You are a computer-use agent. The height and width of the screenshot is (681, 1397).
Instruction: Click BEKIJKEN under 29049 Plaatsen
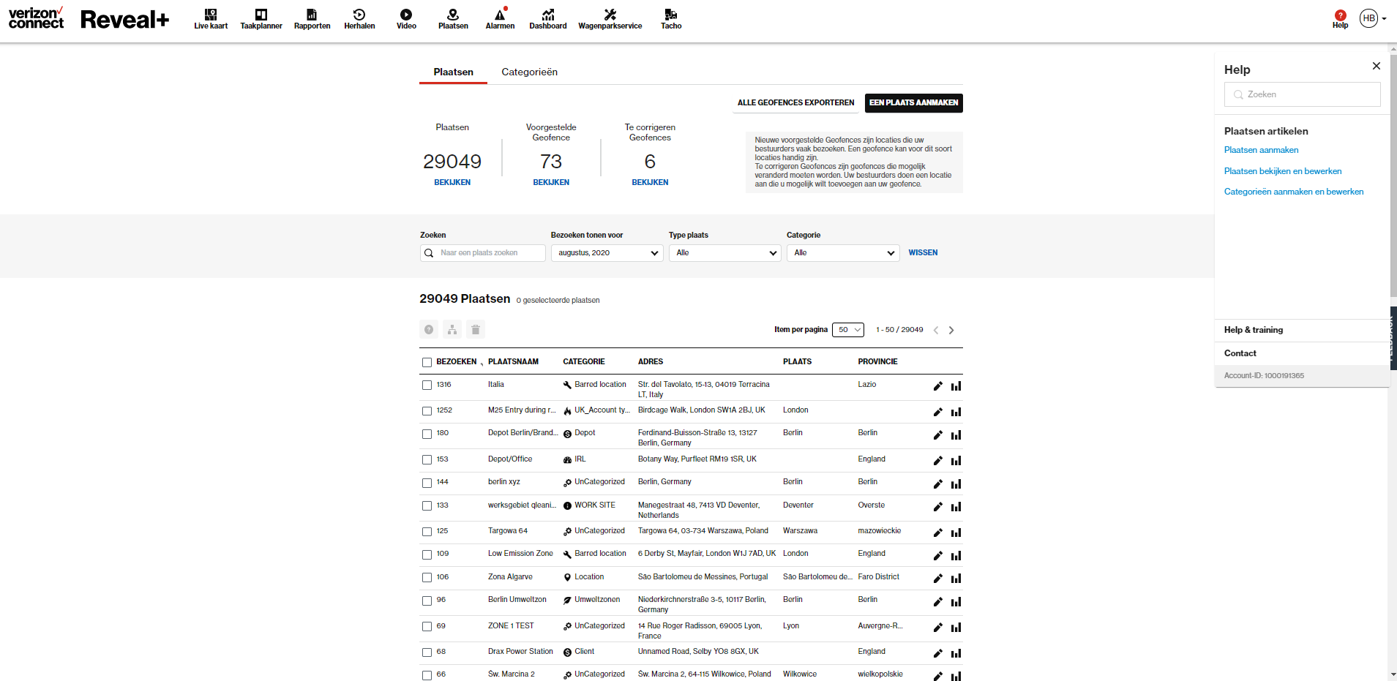coord(452,182)
